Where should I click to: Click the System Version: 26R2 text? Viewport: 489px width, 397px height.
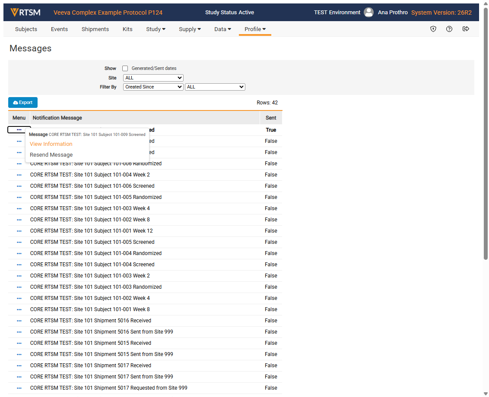point(441,13)
